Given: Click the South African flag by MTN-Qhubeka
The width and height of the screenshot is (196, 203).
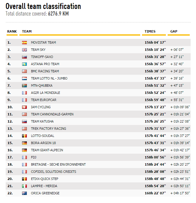Looking at the screenshot, I should click(x=24, y=86).
